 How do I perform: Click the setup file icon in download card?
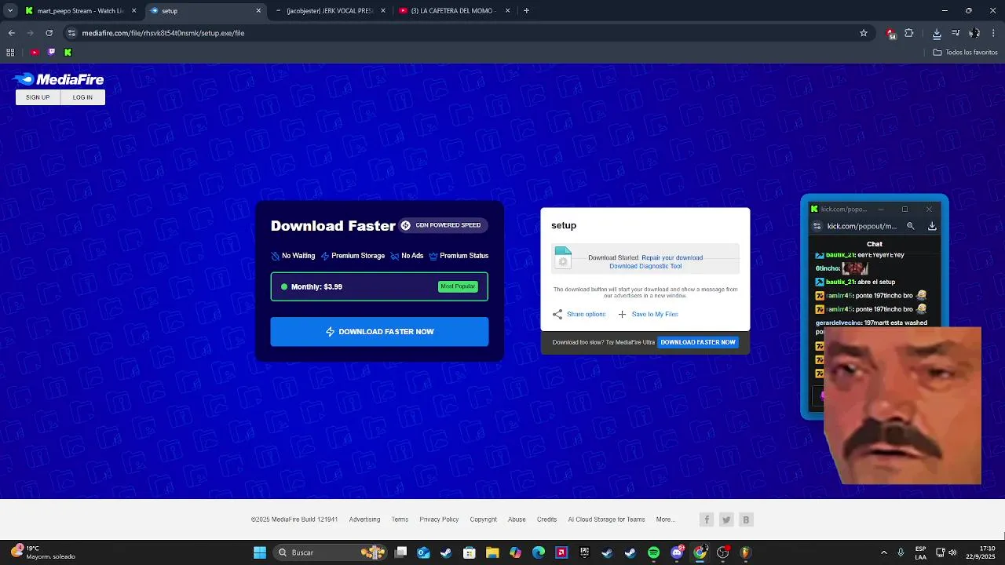(563, 257)
